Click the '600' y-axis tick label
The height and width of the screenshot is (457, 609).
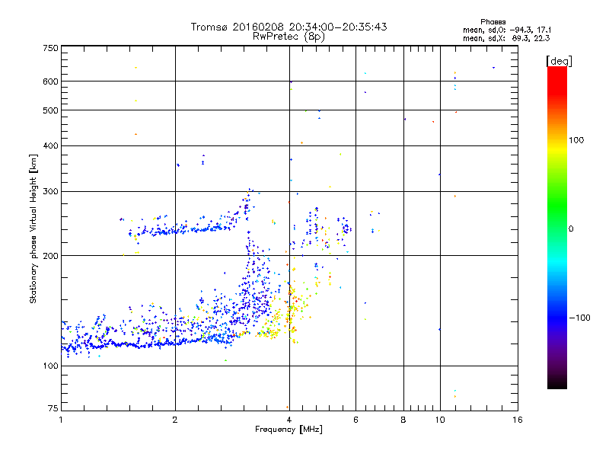pos(51,81)
